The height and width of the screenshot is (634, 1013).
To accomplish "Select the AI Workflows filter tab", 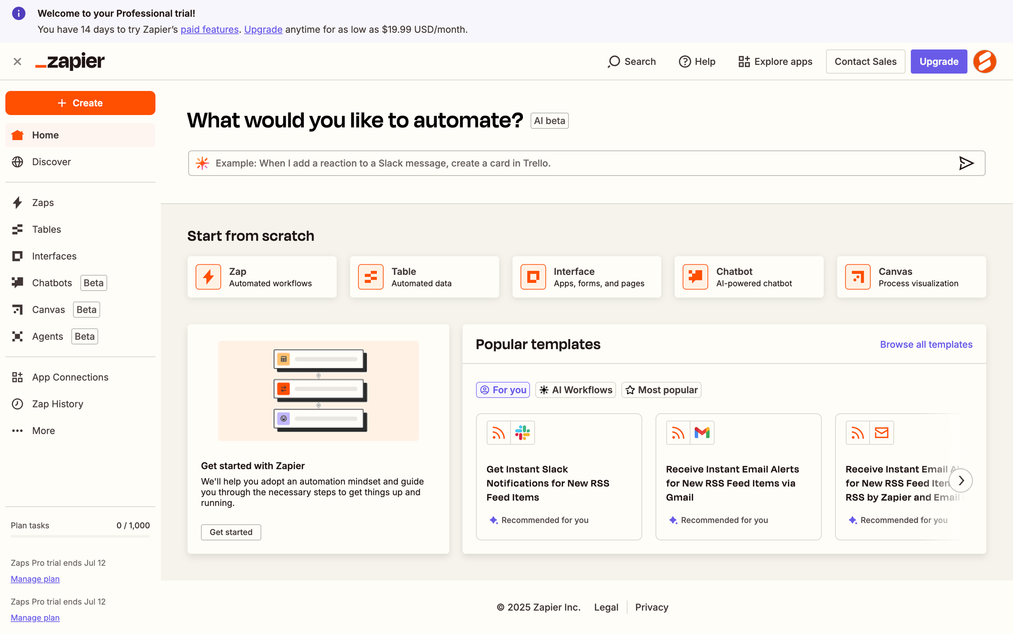I will coord(575,390).
